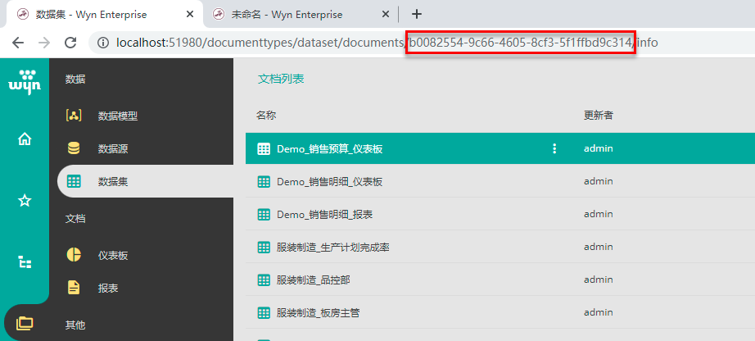Open dataset 服装制造_生产计划完成率
The height and width of the screenshot is (341, 755).
point(338,247)
